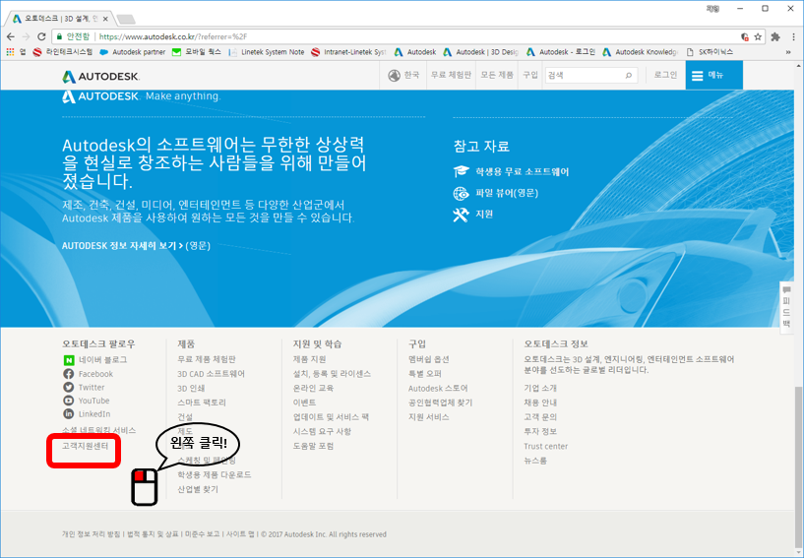Screen dimensions: 804x558
Task: Open 투자 정보 footer link
Action: click(540, 431)
